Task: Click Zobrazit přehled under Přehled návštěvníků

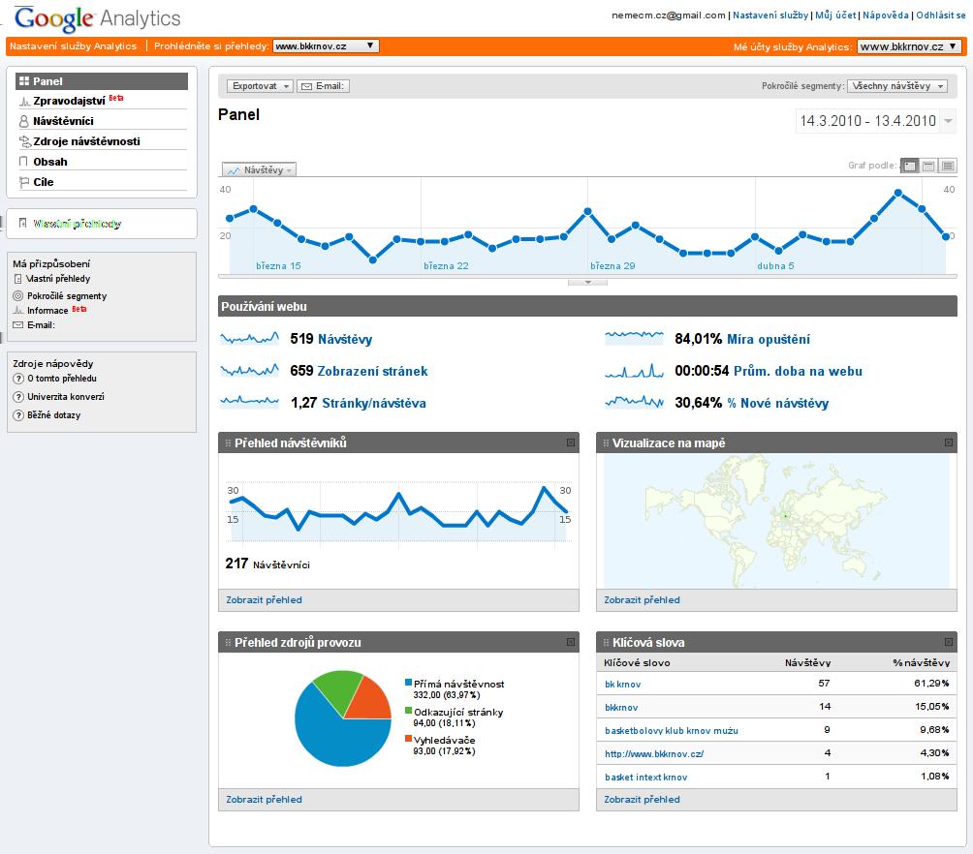Action: point(265,599)
